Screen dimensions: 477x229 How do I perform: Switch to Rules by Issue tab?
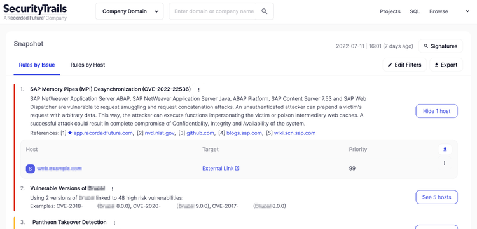click(37, 65)
